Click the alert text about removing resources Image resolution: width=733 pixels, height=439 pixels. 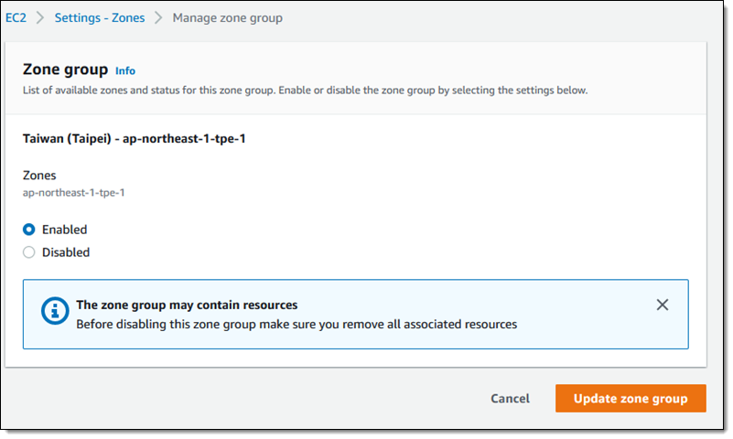pos(296,324)
